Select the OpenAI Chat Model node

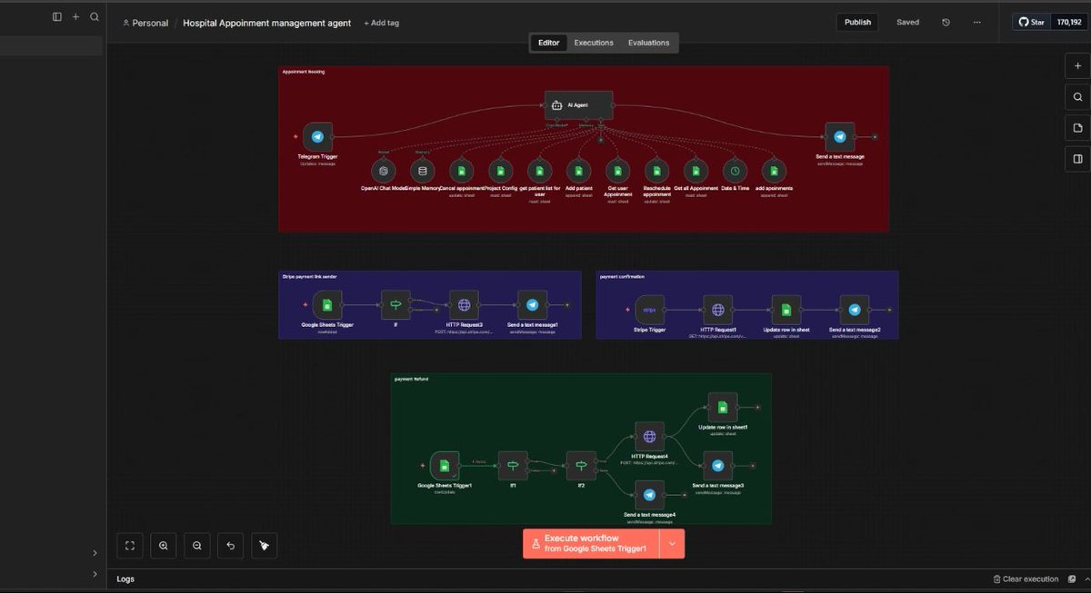(385, 170)
